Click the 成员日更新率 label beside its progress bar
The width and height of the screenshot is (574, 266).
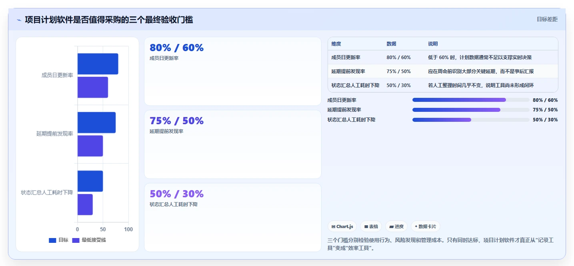(342, 100)
